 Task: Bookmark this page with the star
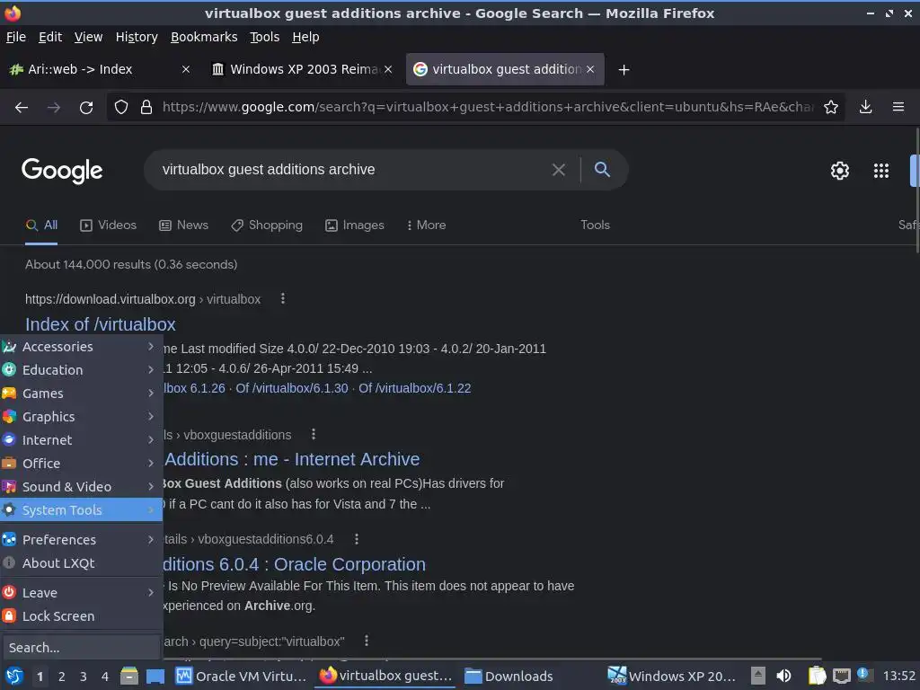(x=831, y=108)
